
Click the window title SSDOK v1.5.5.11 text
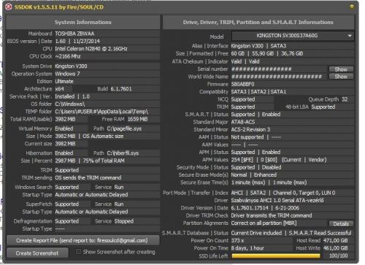pyautogui.click(x=59, y=7)
